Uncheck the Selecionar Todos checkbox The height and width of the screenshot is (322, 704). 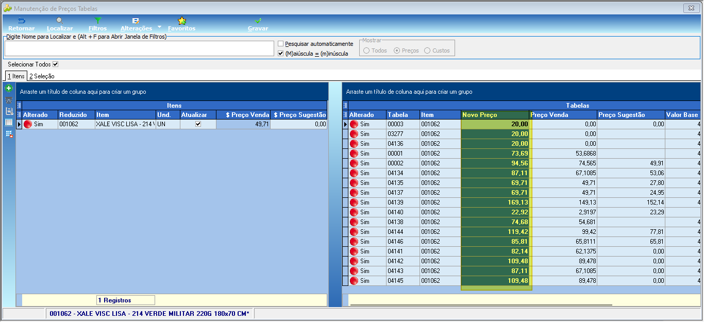(x=56, y=64)
